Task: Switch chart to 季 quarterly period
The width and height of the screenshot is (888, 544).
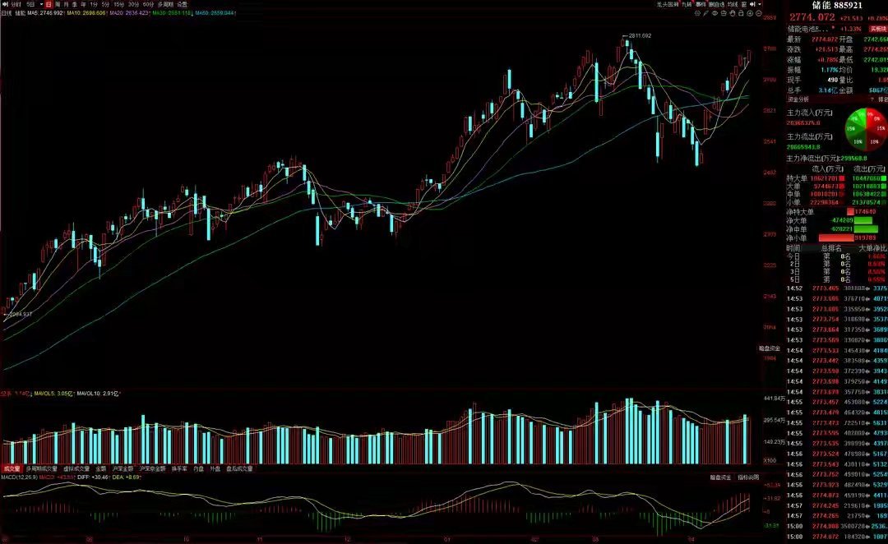Action: [75, 4]
